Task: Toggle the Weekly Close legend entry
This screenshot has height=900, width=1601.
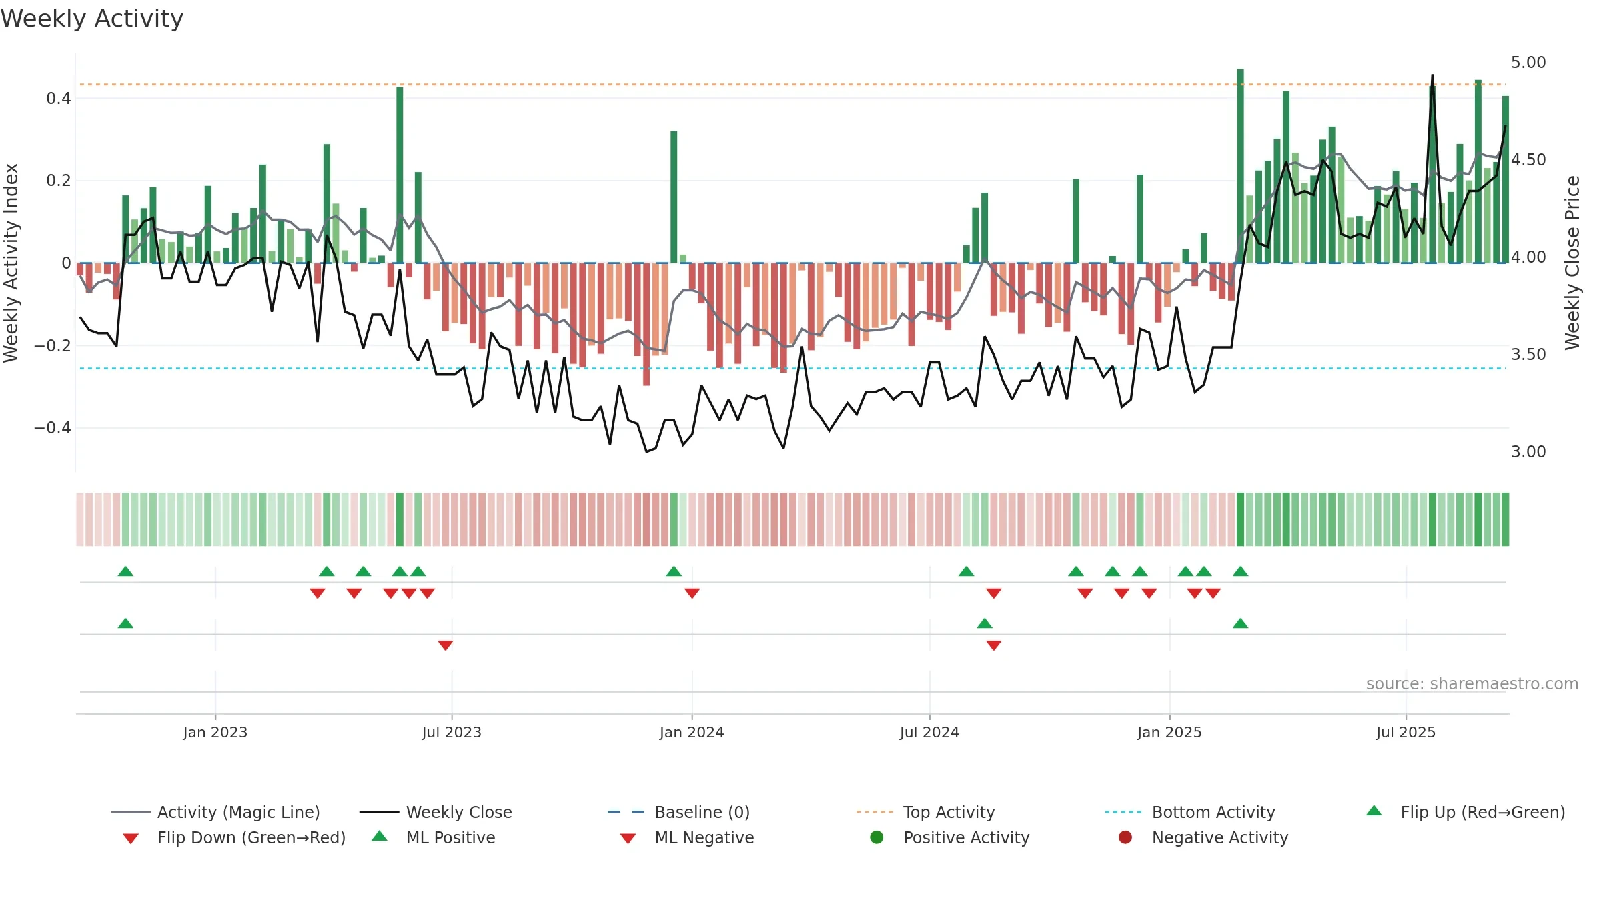Action: pyautogui.click(x=436, y=812)
